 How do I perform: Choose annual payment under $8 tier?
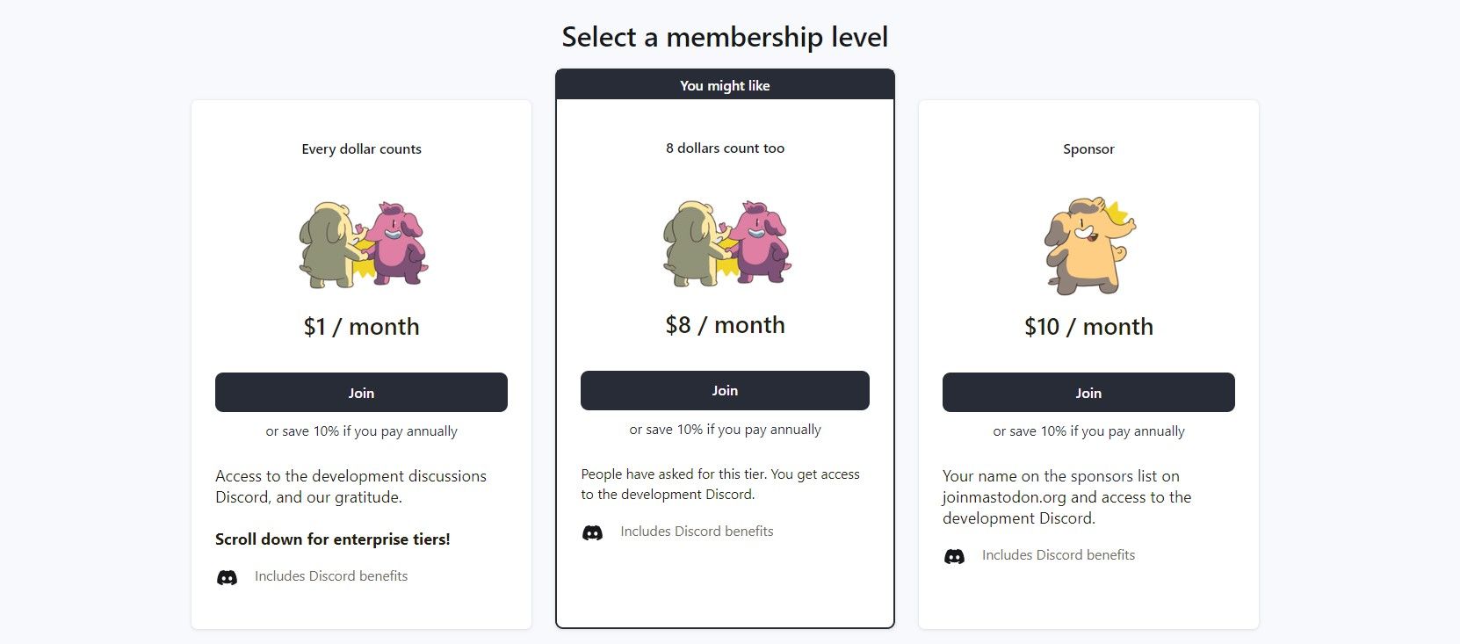coord(725,430)
